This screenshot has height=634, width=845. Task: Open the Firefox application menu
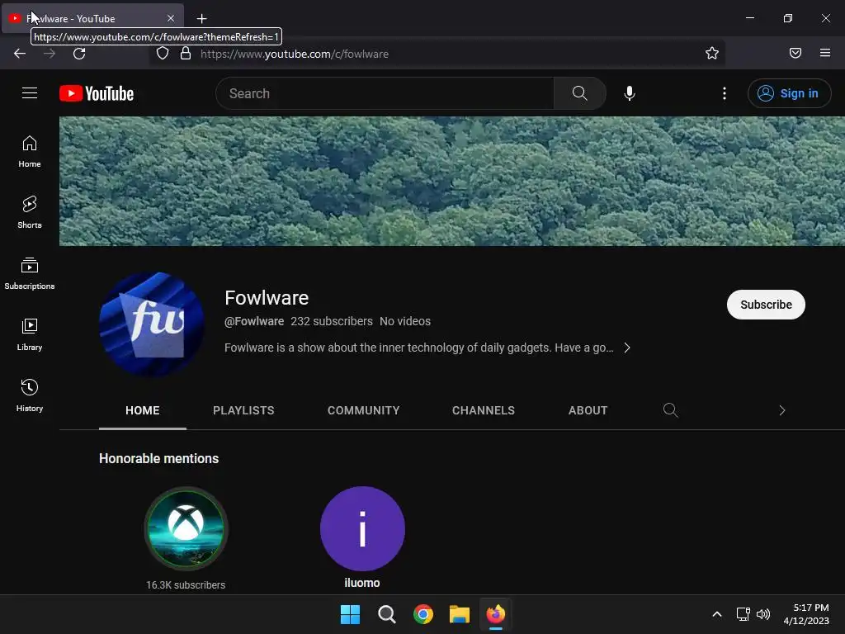(825, 53)
